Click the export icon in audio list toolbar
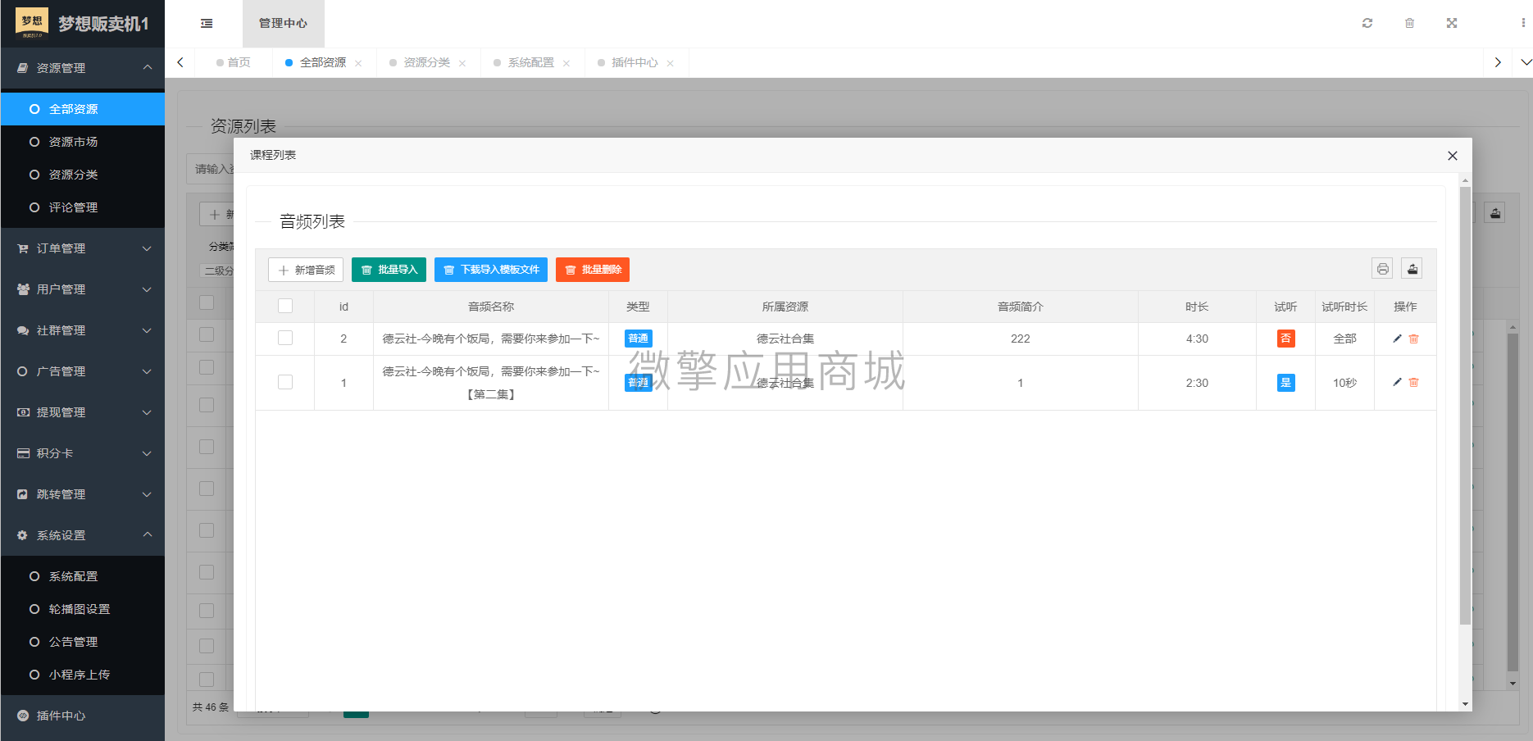Screen dimensions: 1533x741 1412,269
